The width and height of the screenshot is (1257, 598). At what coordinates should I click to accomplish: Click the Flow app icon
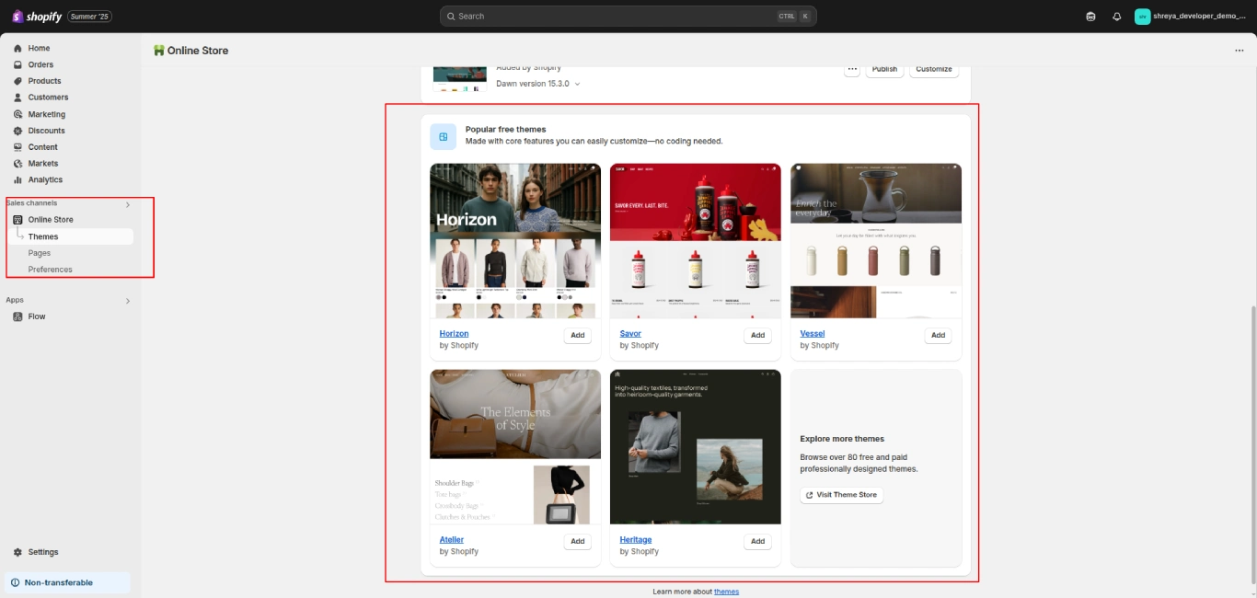pyautogui.click(x=17, y=316)
